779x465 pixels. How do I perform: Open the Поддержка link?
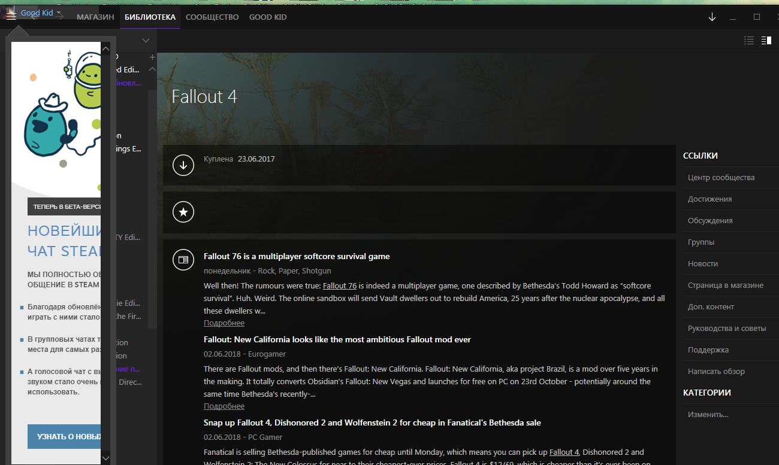pyautogui.click(x=708, y=350)
